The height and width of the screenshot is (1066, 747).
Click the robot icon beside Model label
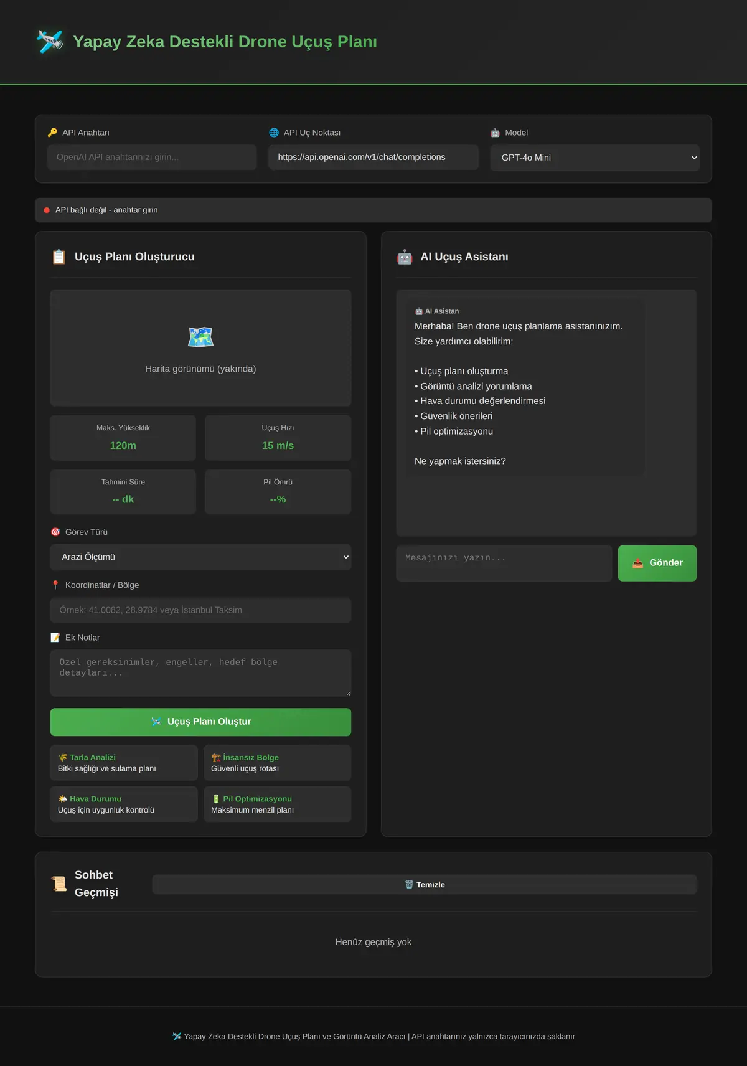pyautogui.click(x=495, y=133)
